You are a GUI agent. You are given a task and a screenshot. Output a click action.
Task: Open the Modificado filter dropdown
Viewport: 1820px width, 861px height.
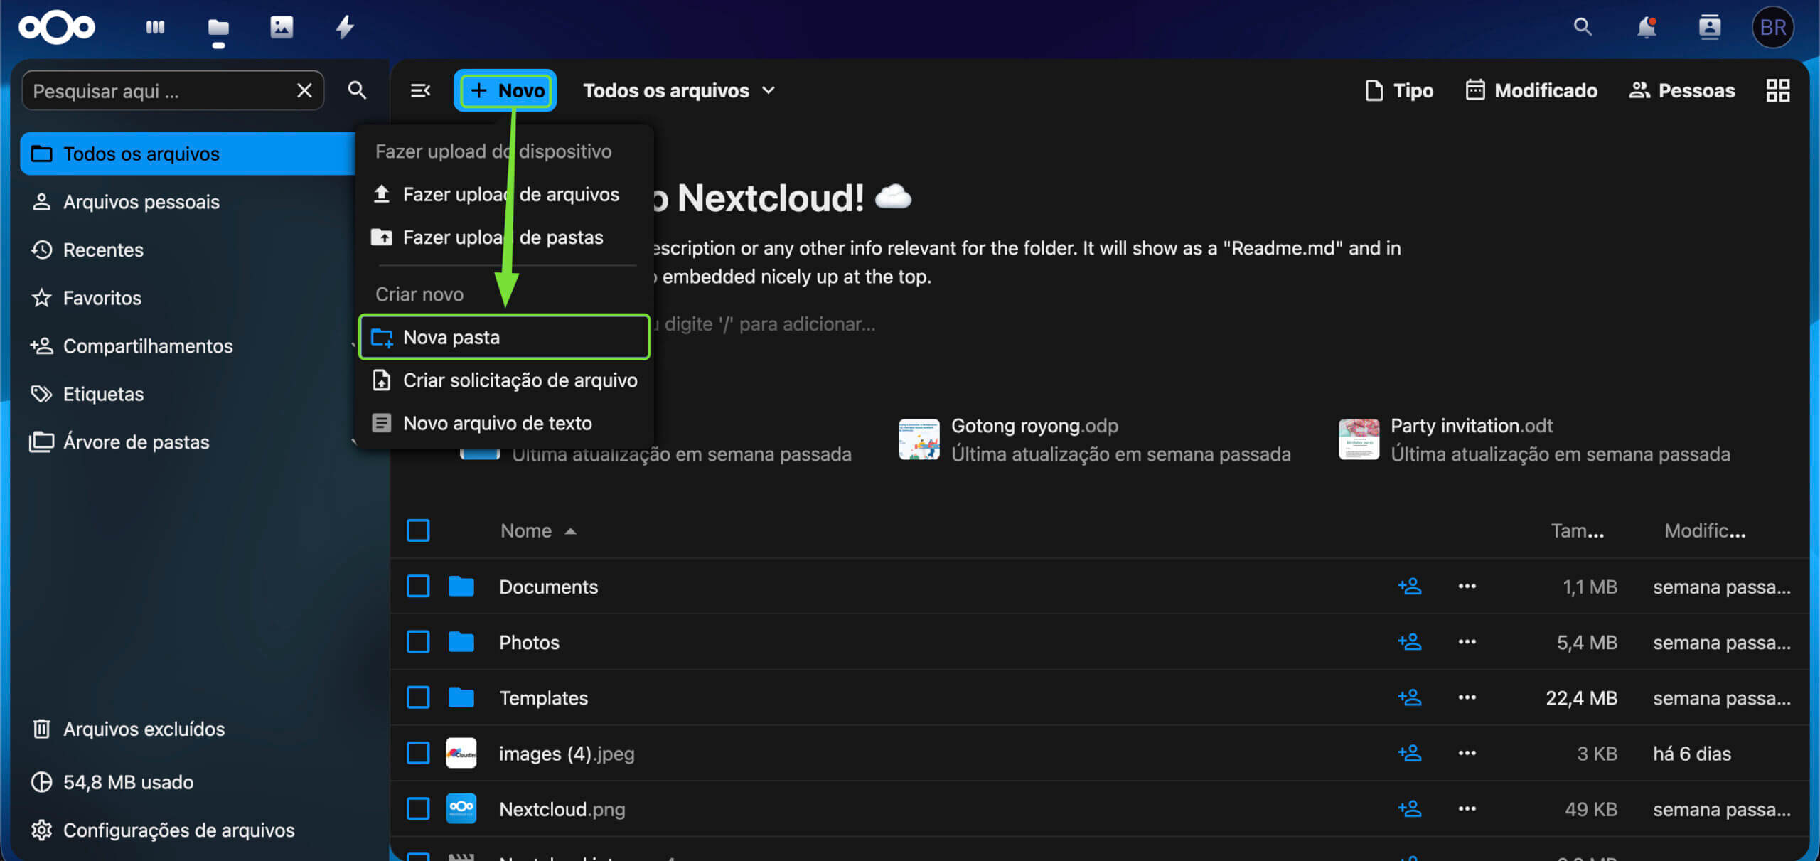pos(1531,91)
